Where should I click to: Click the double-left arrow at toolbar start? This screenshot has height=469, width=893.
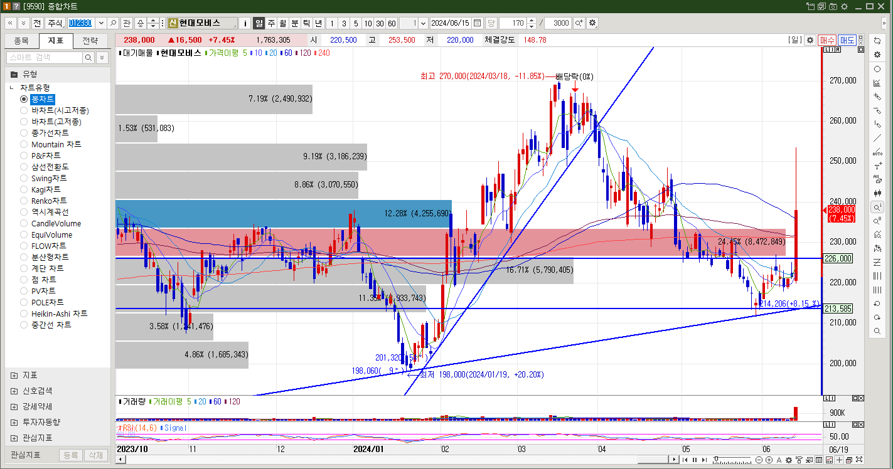click(11, 23)
